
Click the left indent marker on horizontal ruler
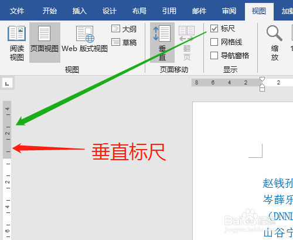tap(262, 89)
